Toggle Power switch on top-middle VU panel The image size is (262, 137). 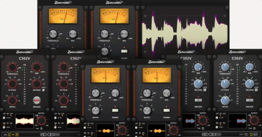(x=124, y=51)
